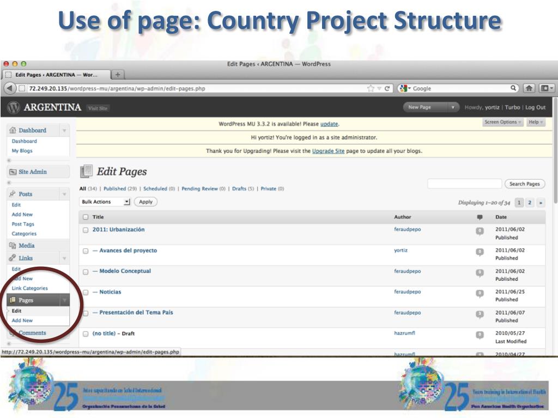Open comments bubble for Avances del proyecto
The width and height of the screenshot is (558, 418).
(480, 252)
